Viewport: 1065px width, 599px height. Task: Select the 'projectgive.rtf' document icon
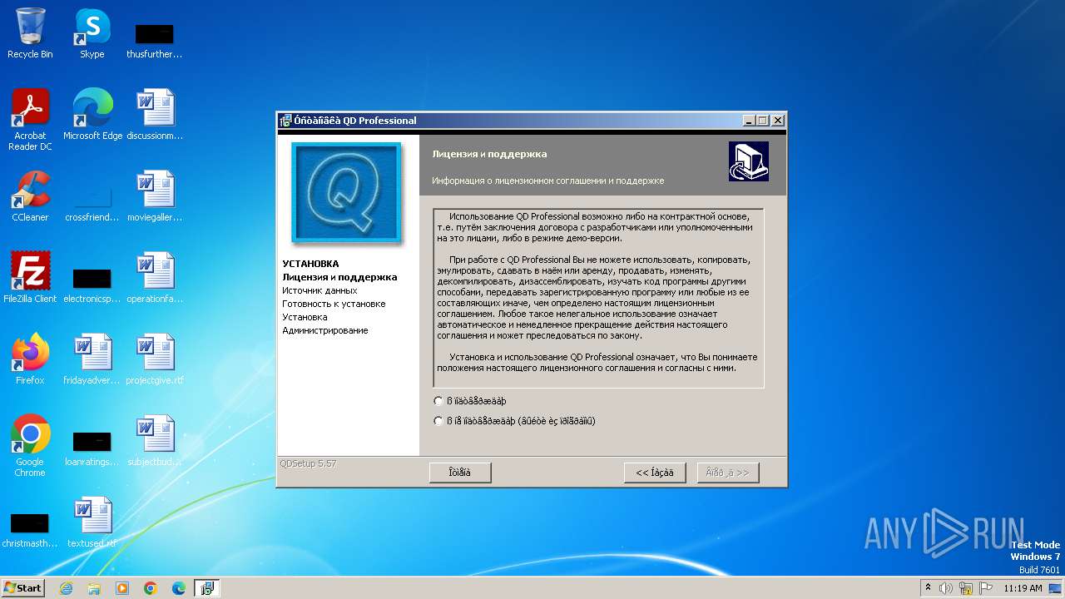(155, 359)
